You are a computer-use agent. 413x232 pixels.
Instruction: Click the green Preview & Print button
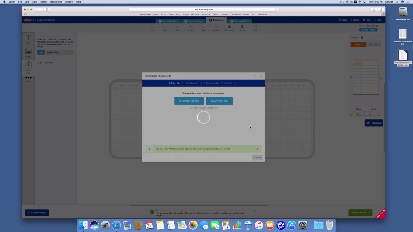point(360,213)
